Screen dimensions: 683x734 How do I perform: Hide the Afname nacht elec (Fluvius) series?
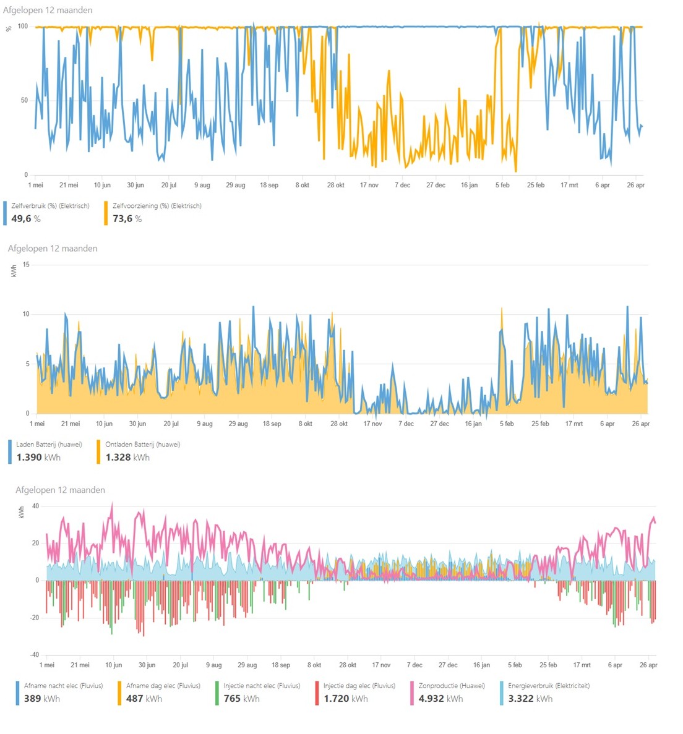pos(63,686)
